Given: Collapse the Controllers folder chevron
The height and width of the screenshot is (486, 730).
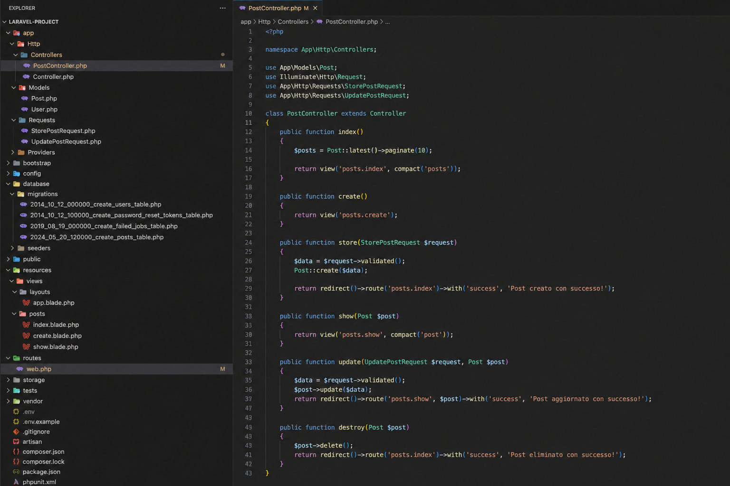Looking at the screenshot, I should [x=16, y=55].
